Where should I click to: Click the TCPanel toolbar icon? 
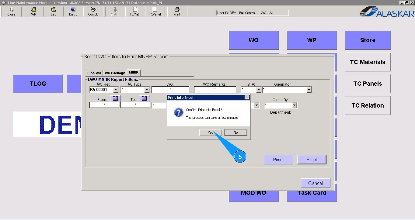coord(155,12)
